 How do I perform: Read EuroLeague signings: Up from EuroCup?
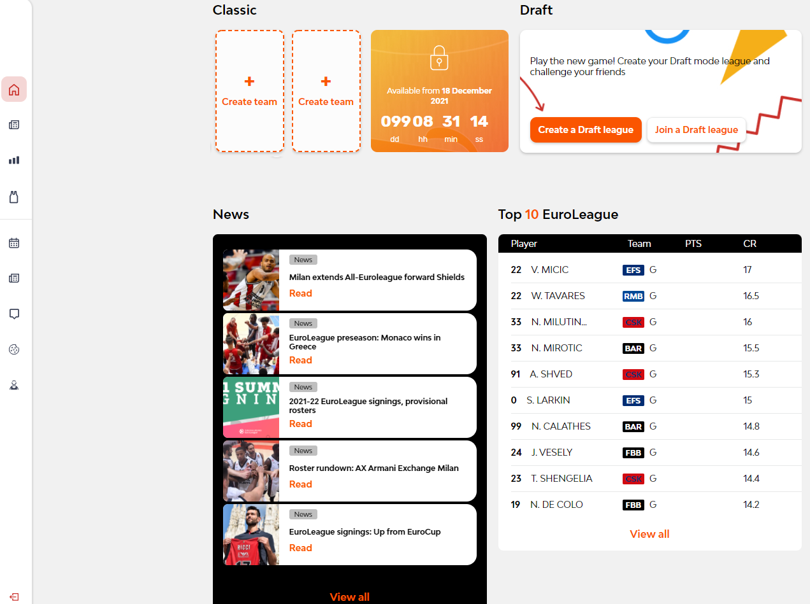(x=300, y=548)
